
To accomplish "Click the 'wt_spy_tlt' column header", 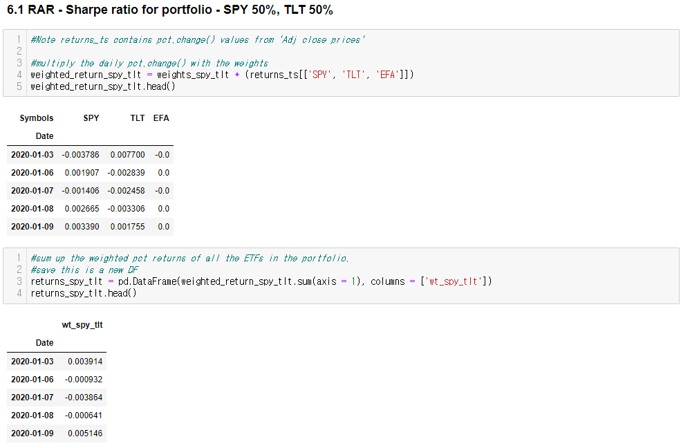I will point(82,325).
